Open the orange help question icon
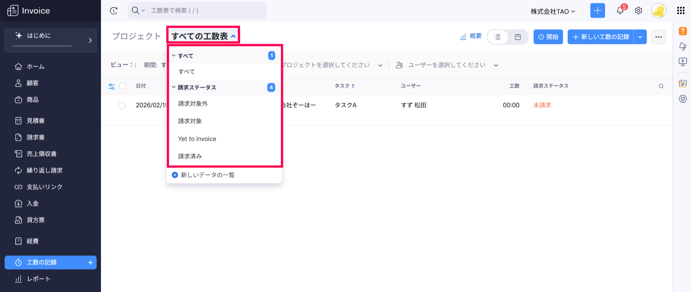 coord(683,31)
